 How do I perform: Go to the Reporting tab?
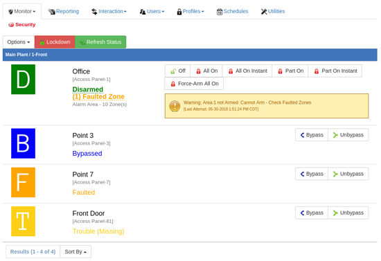click(64, 11)
